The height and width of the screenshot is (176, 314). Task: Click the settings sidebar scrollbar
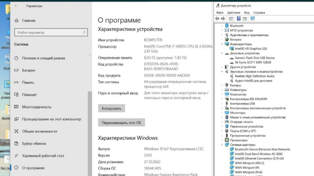tap(90, 133)
